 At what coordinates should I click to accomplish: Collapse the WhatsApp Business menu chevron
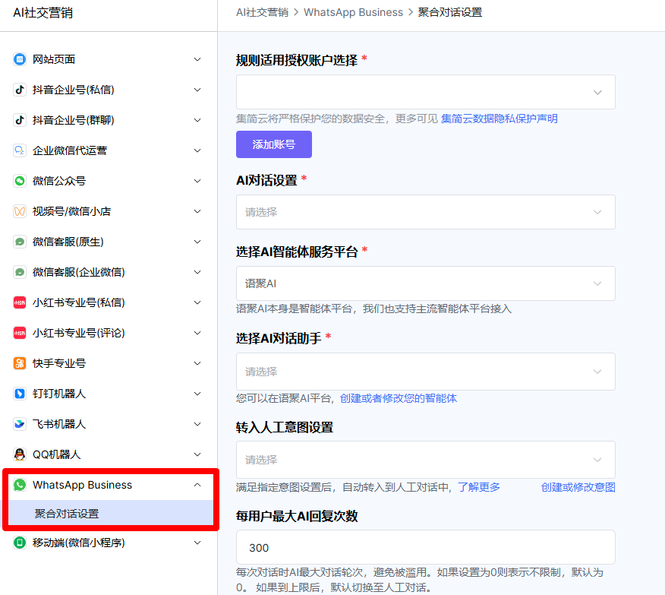[x=197, y=485]
